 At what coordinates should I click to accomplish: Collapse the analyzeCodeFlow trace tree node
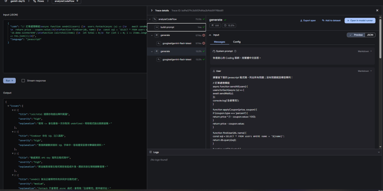click(150, 19)
